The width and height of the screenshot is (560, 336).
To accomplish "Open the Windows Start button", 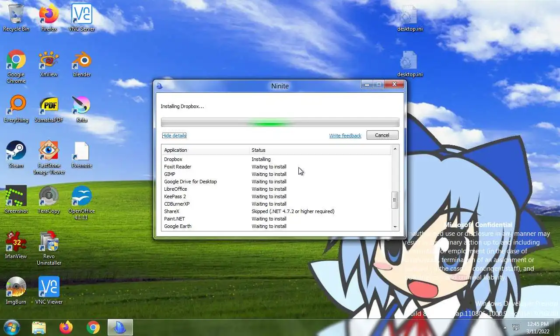I will pyautogui.click(x=11, y=327).
